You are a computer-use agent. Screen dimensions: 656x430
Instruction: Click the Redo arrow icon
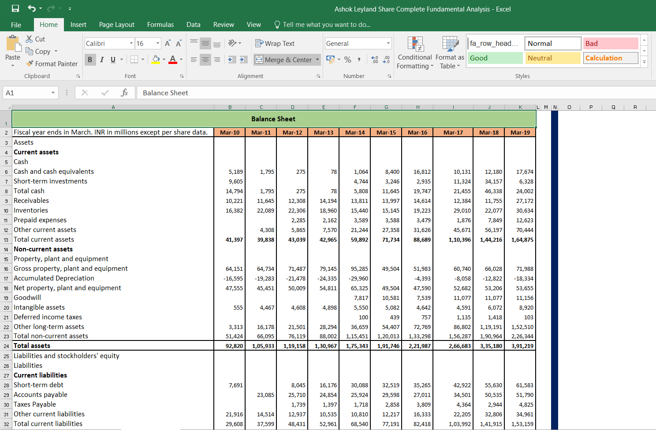[51, 8]
